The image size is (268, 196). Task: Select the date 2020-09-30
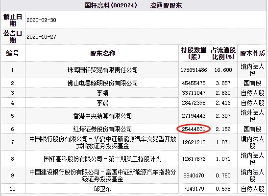tap(41, 20)
